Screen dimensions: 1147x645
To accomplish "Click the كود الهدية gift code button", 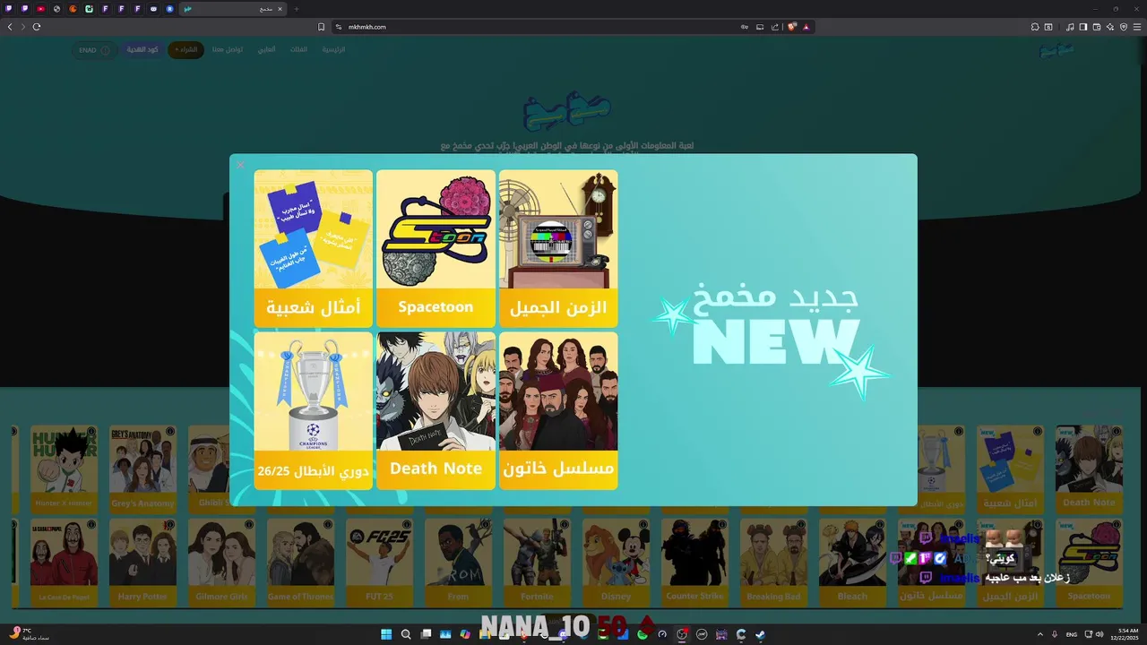I will click(142, 49).
